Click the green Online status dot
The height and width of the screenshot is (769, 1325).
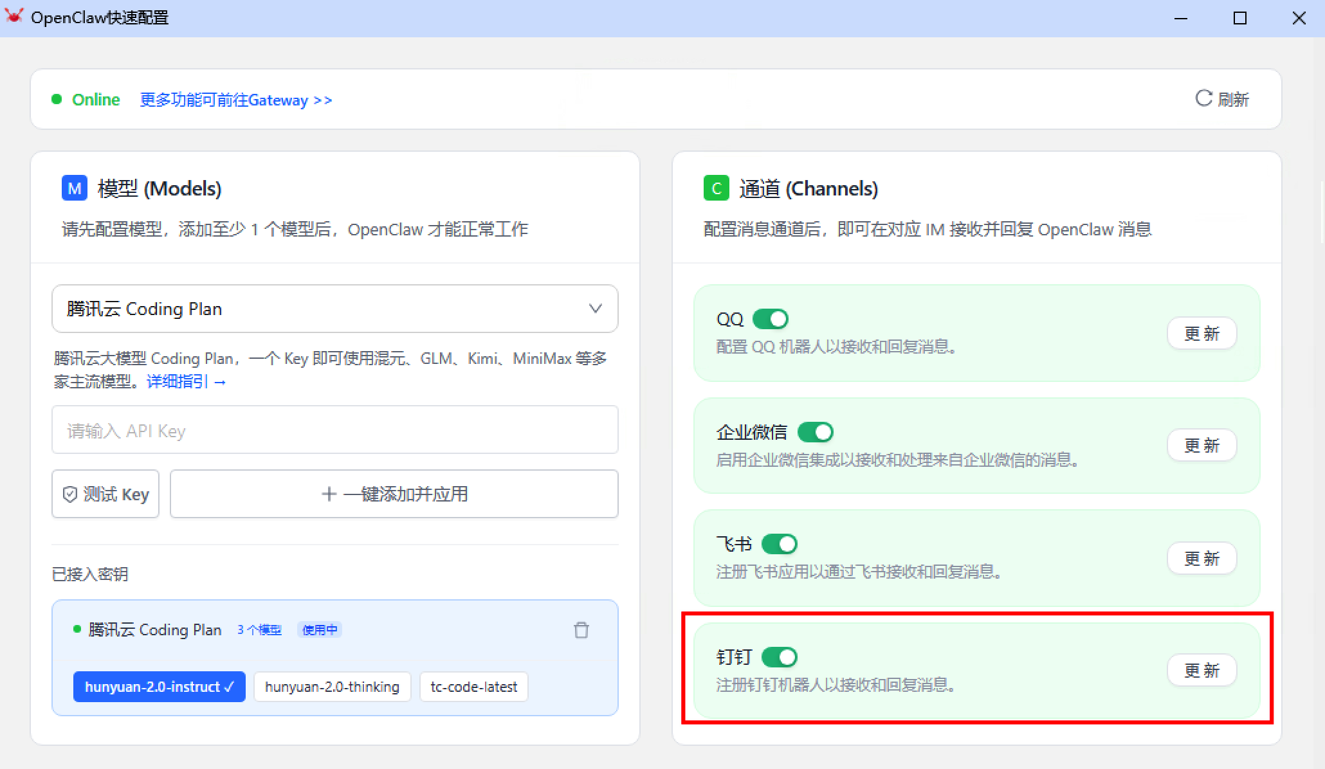(57, 99)
